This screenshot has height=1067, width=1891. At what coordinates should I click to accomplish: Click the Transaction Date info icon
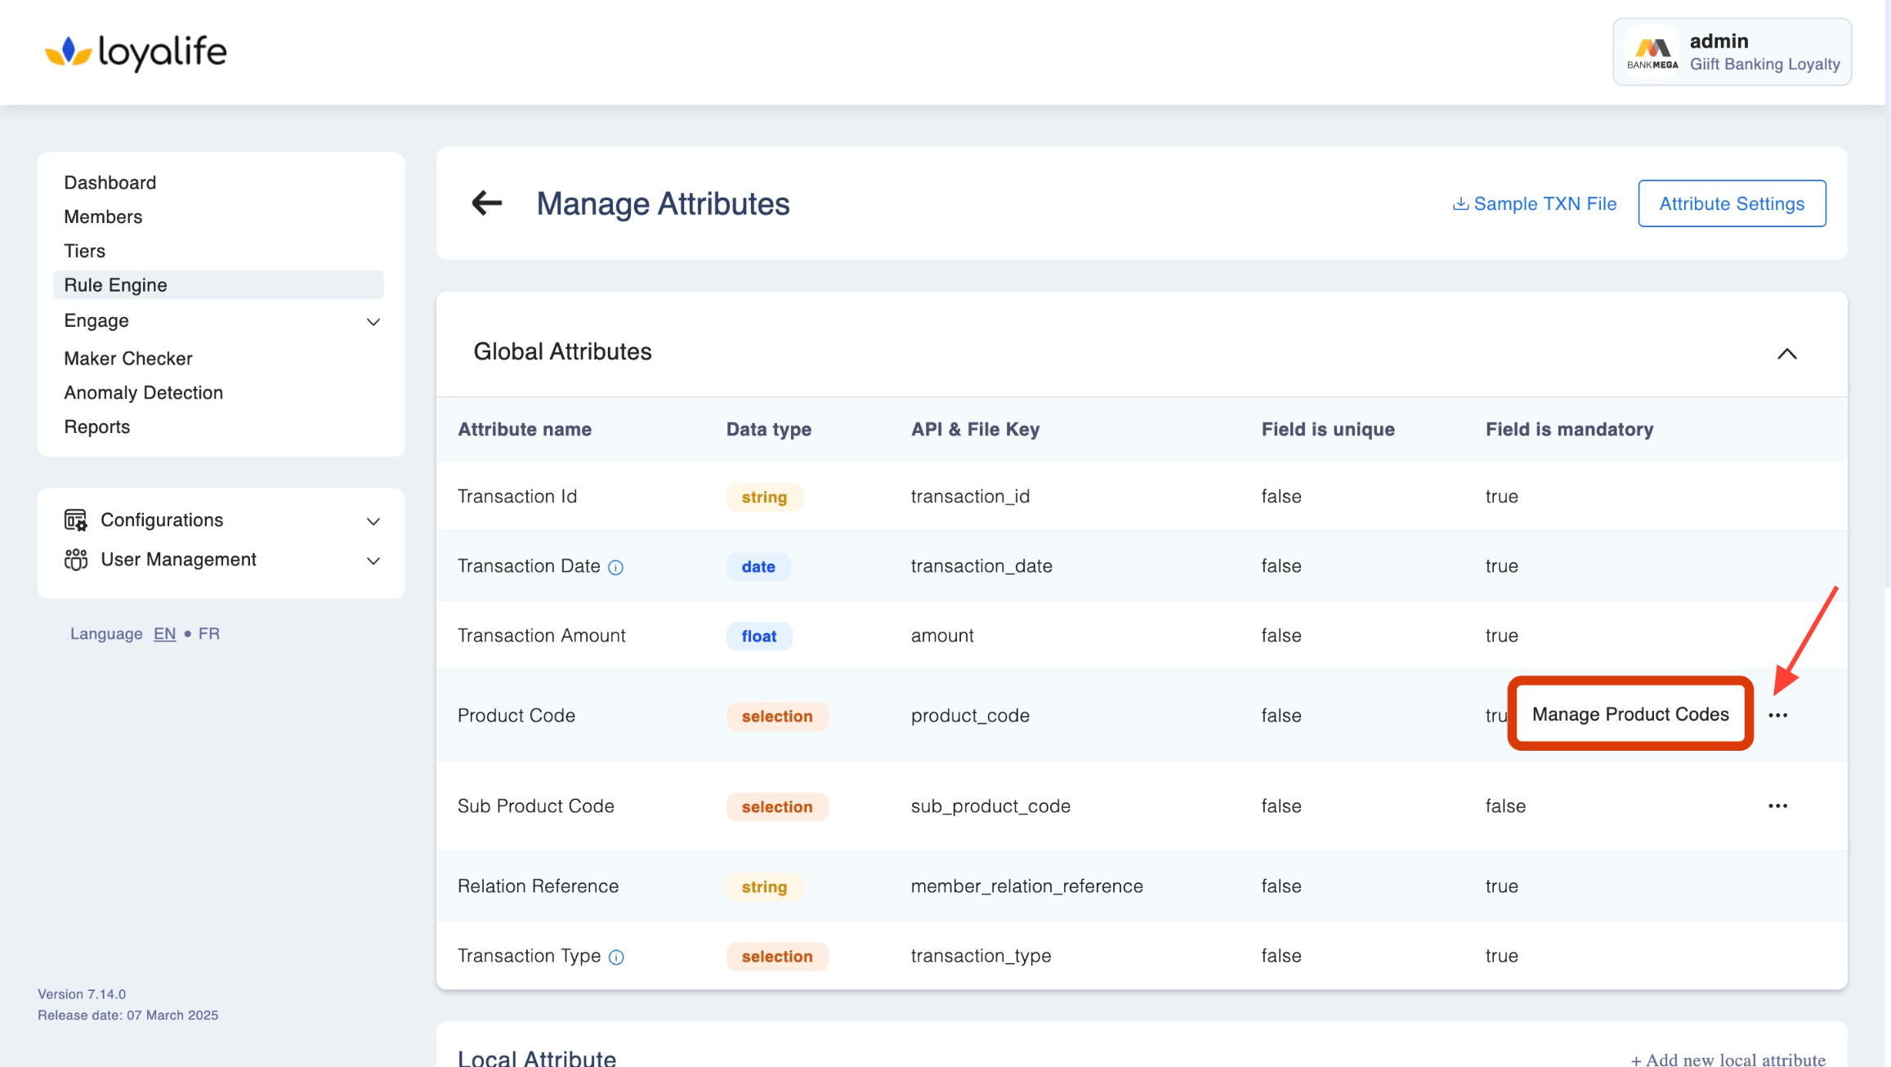point(616,567)
